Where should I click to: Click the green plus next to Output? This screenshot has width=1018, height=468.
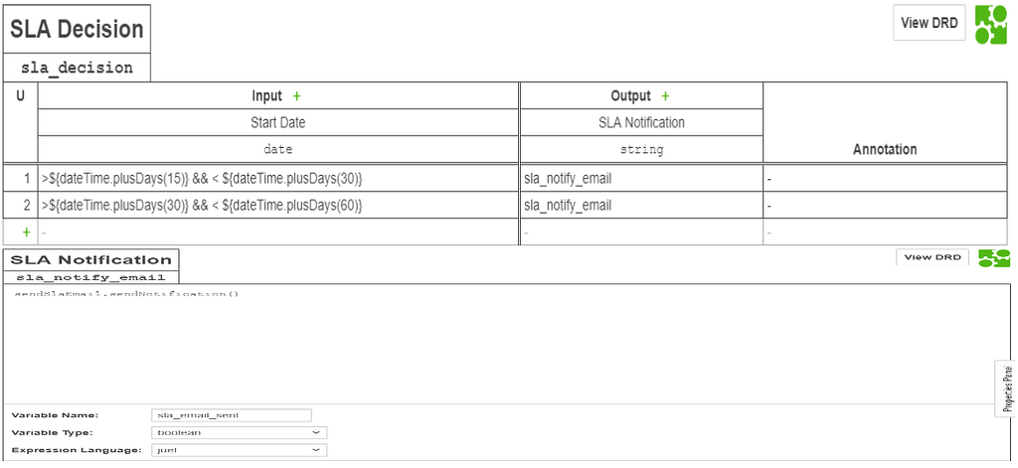665,96
